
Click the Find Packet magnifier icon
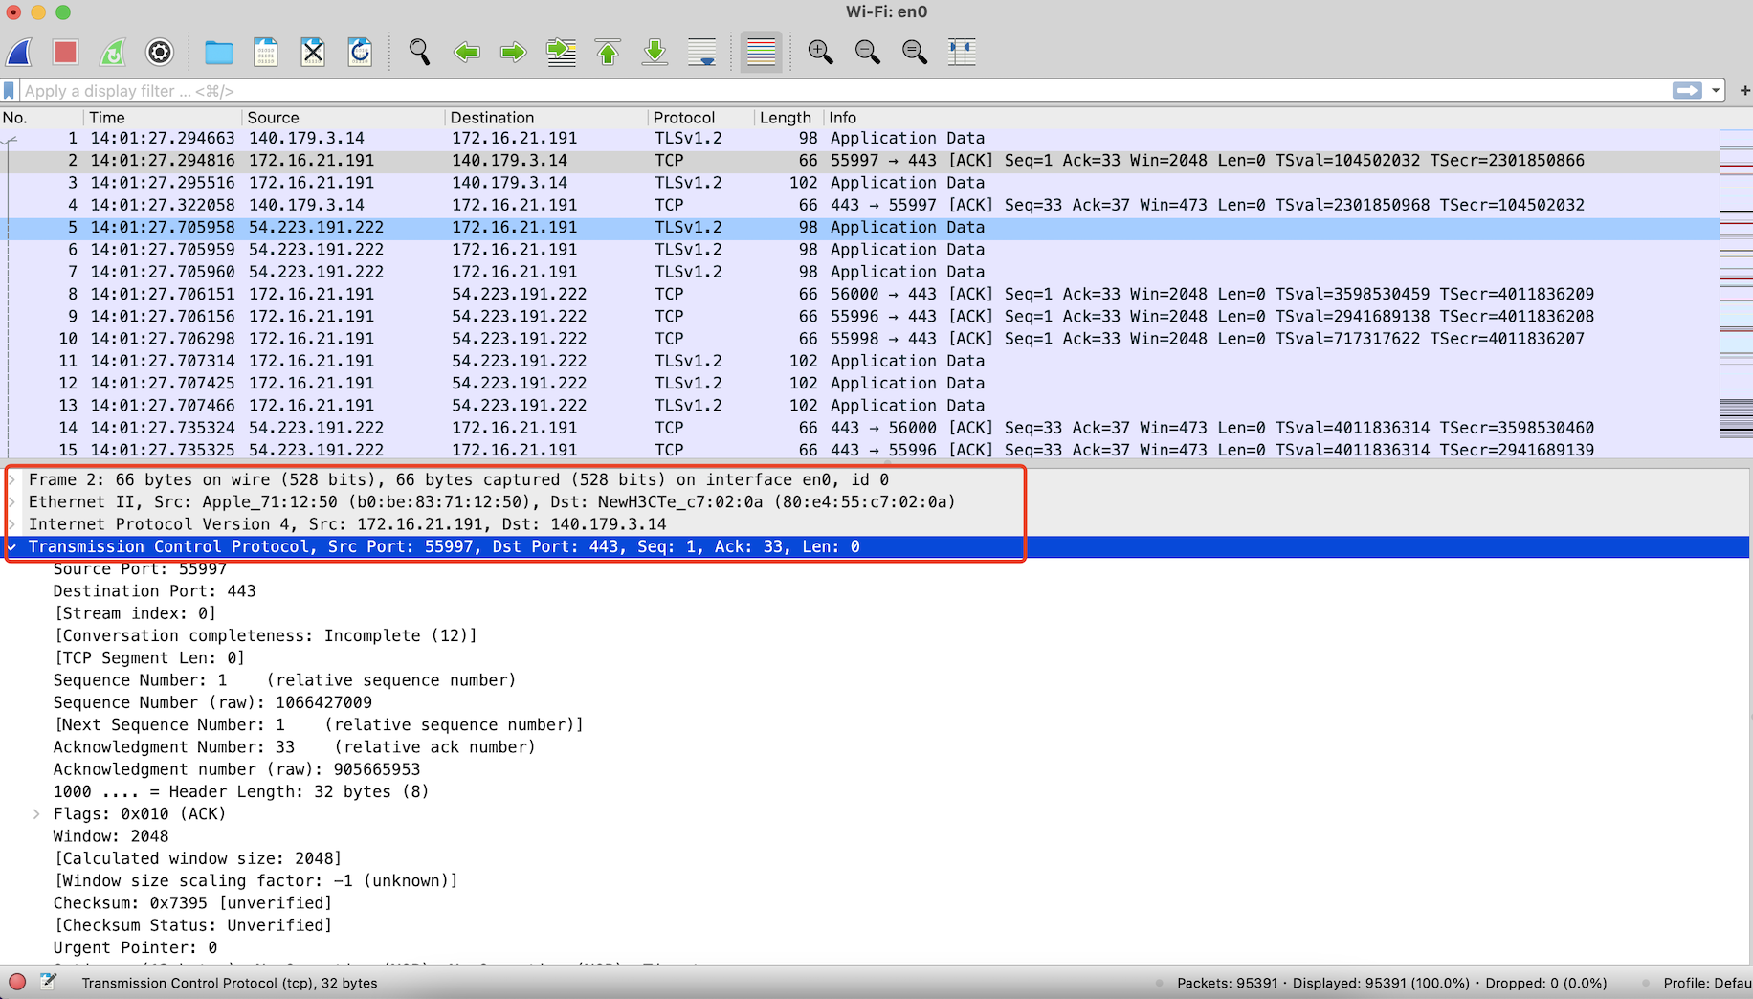coord(419,52)
